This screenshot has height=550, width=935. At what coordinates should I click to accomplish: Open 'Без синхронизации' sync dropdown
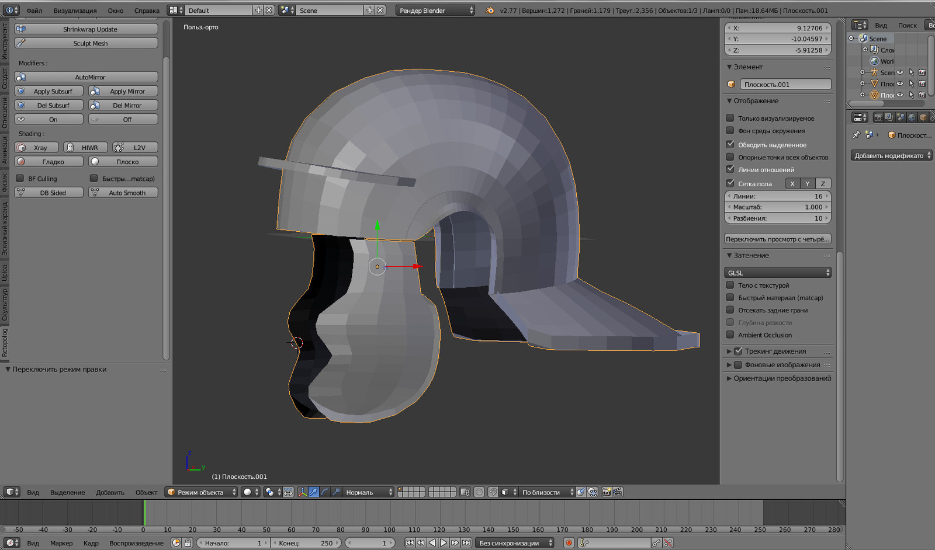[514, 543]
